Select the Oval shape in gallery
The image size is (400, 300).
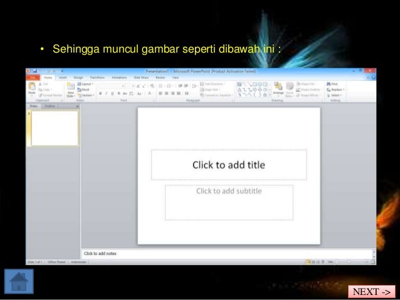pos(260,84)
